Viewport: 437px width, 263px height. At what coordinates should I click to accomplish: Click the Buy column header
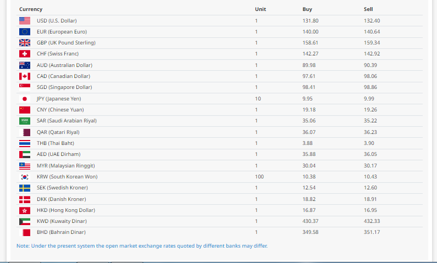(x=307, y=9)
